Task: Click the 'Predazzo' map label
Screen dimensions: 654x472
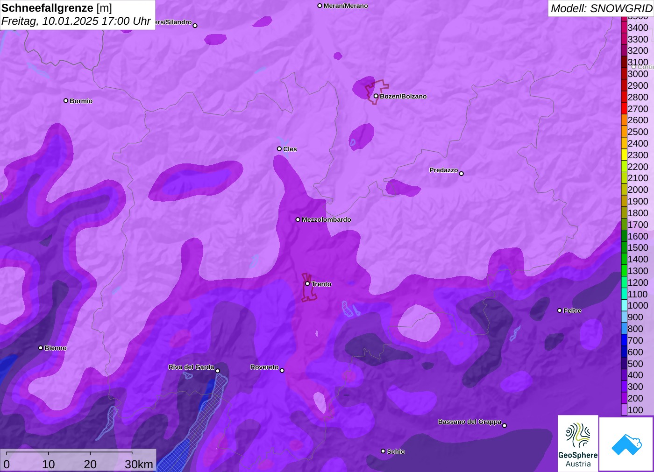Action: 443,170
